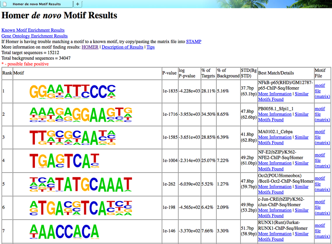Image resolution: width=332 pixels, height=244 pixels.
Task: Click rank 3 TTGCGCAAT motif logo
Action: tap(73, 137)
